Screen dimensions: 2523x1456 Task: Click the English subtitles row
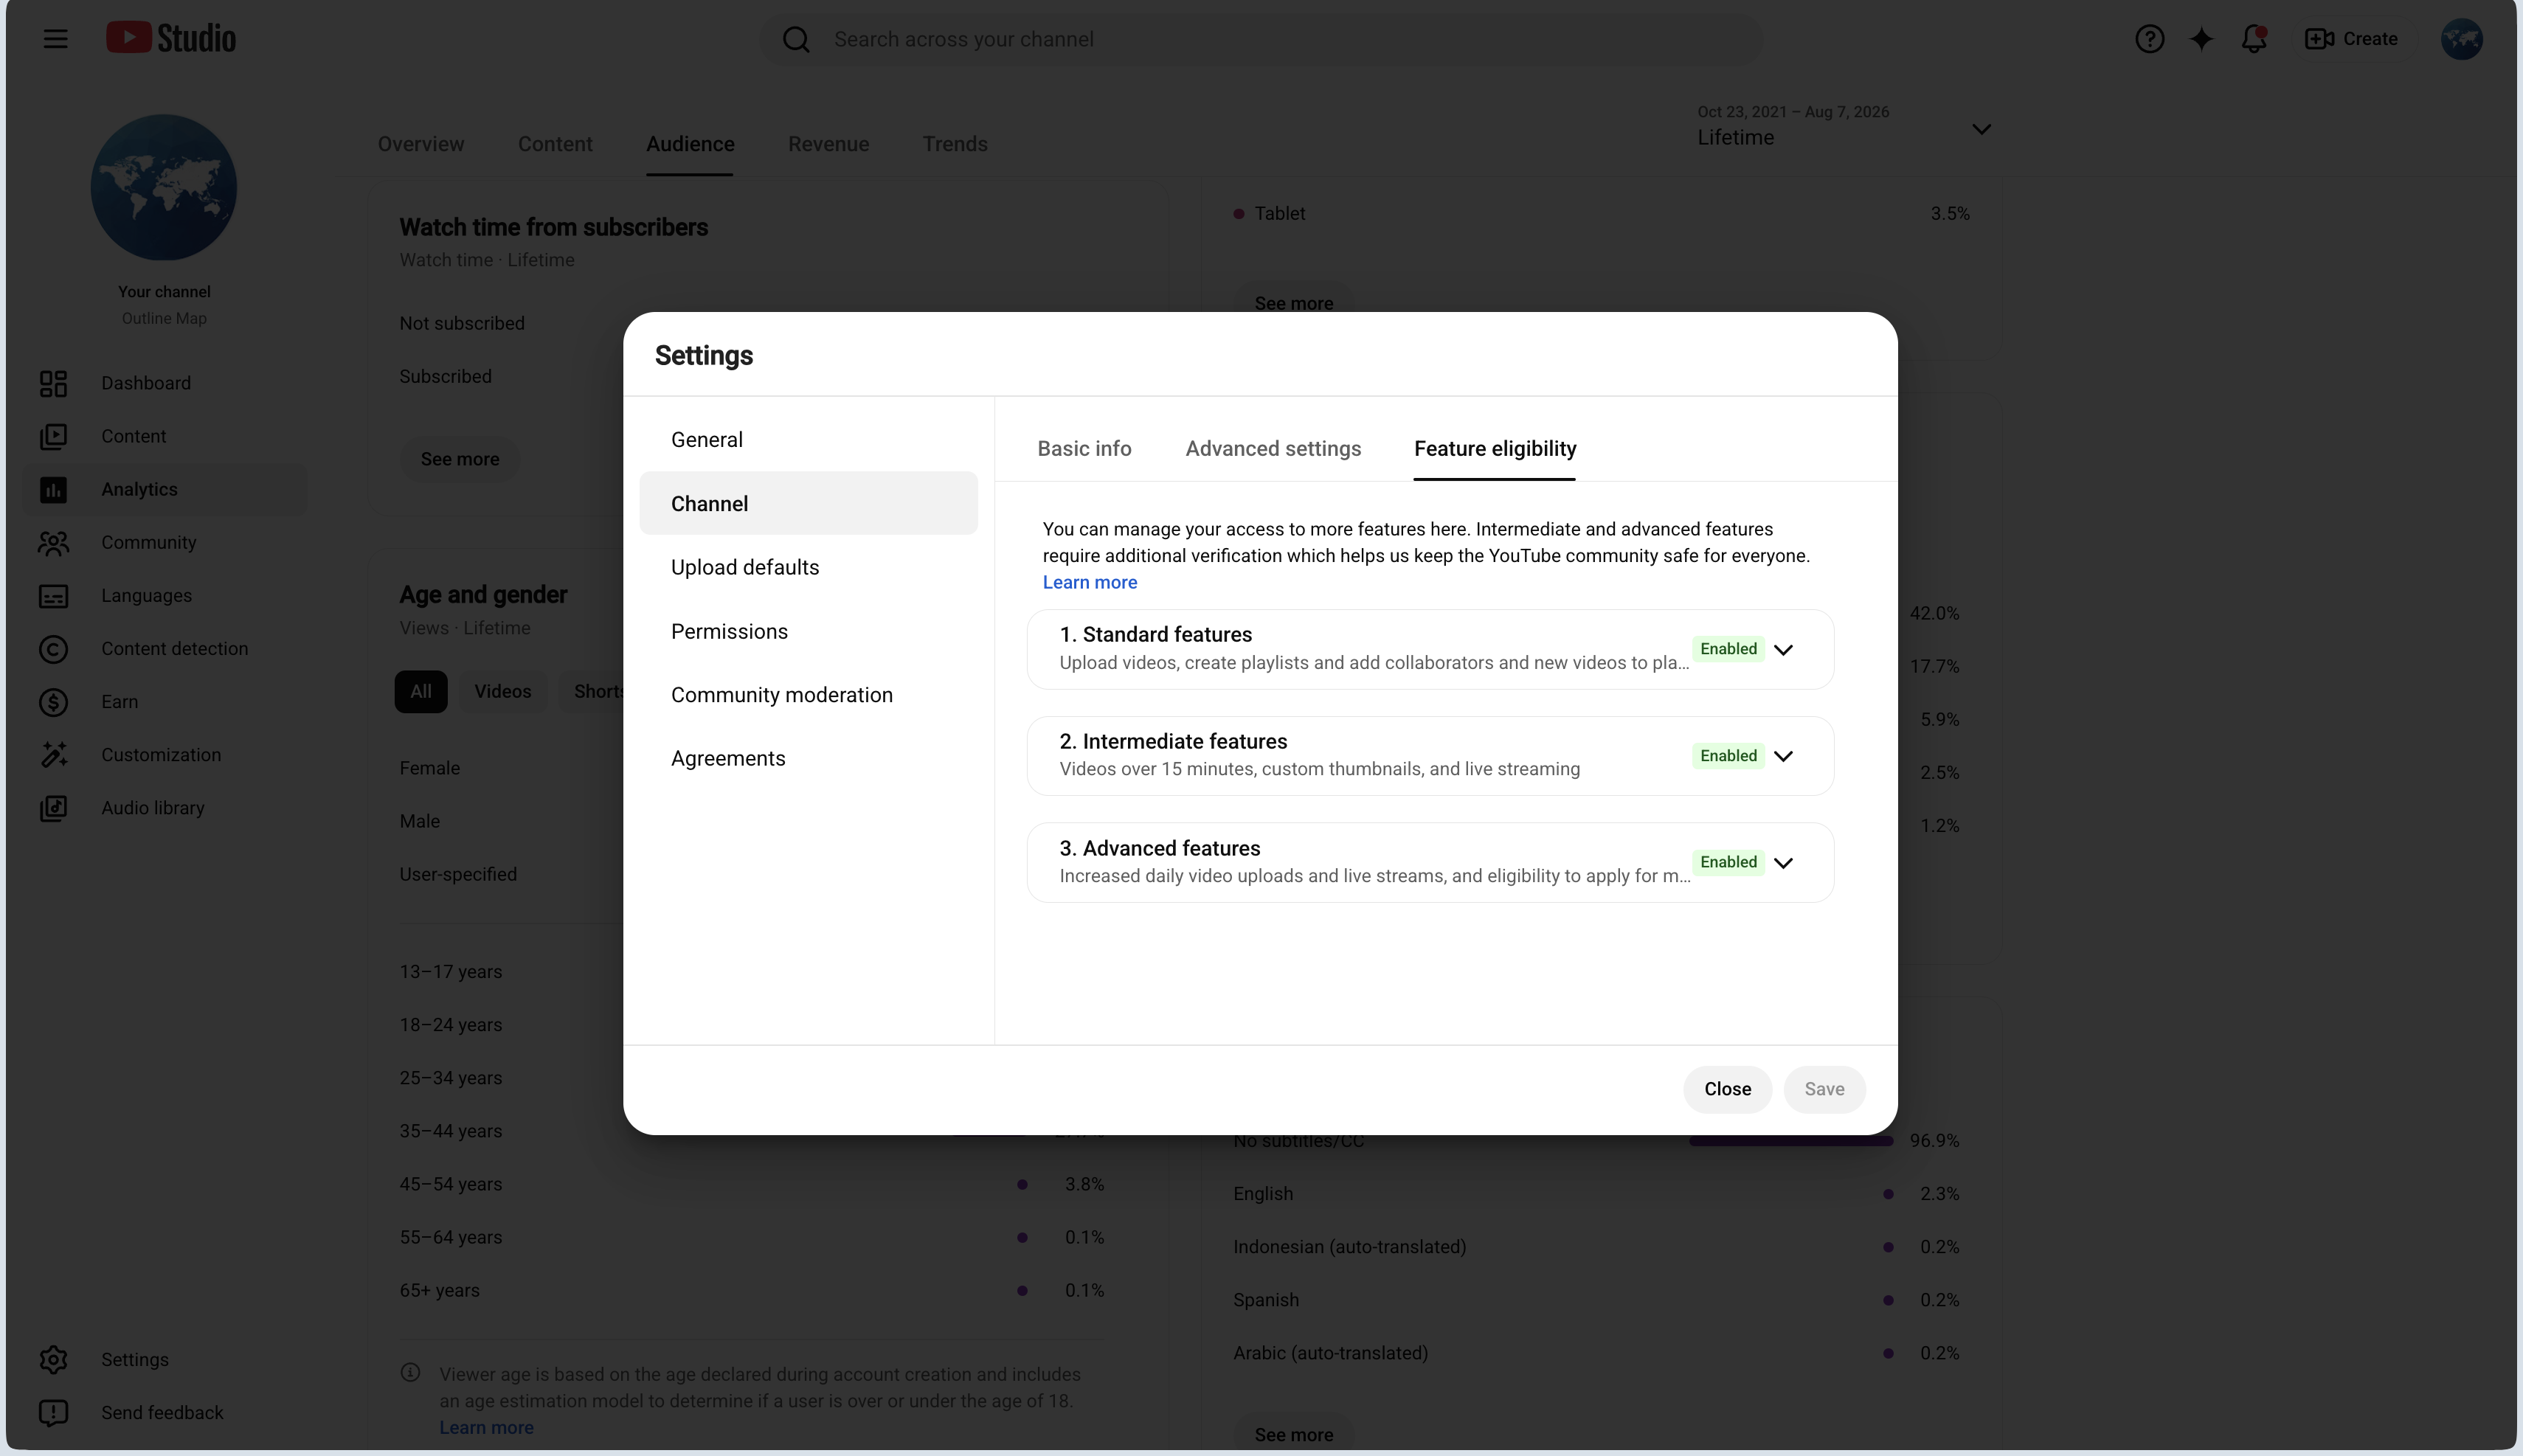[x=1596, y=1194]
